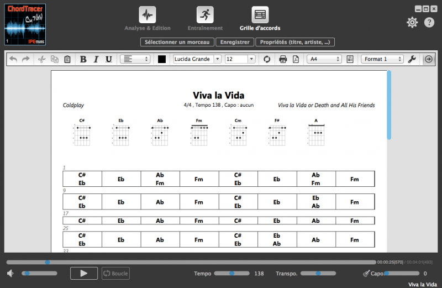442x288 pixels.
Task: Adjust the volume slider
Action: click(x=39, y=273)
